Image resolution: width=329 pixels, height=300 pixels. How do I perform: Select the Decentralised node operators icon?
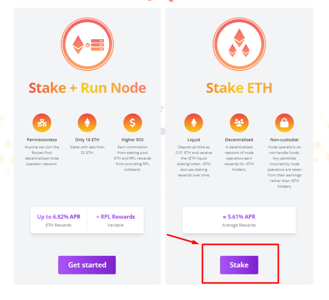point(239,122)
